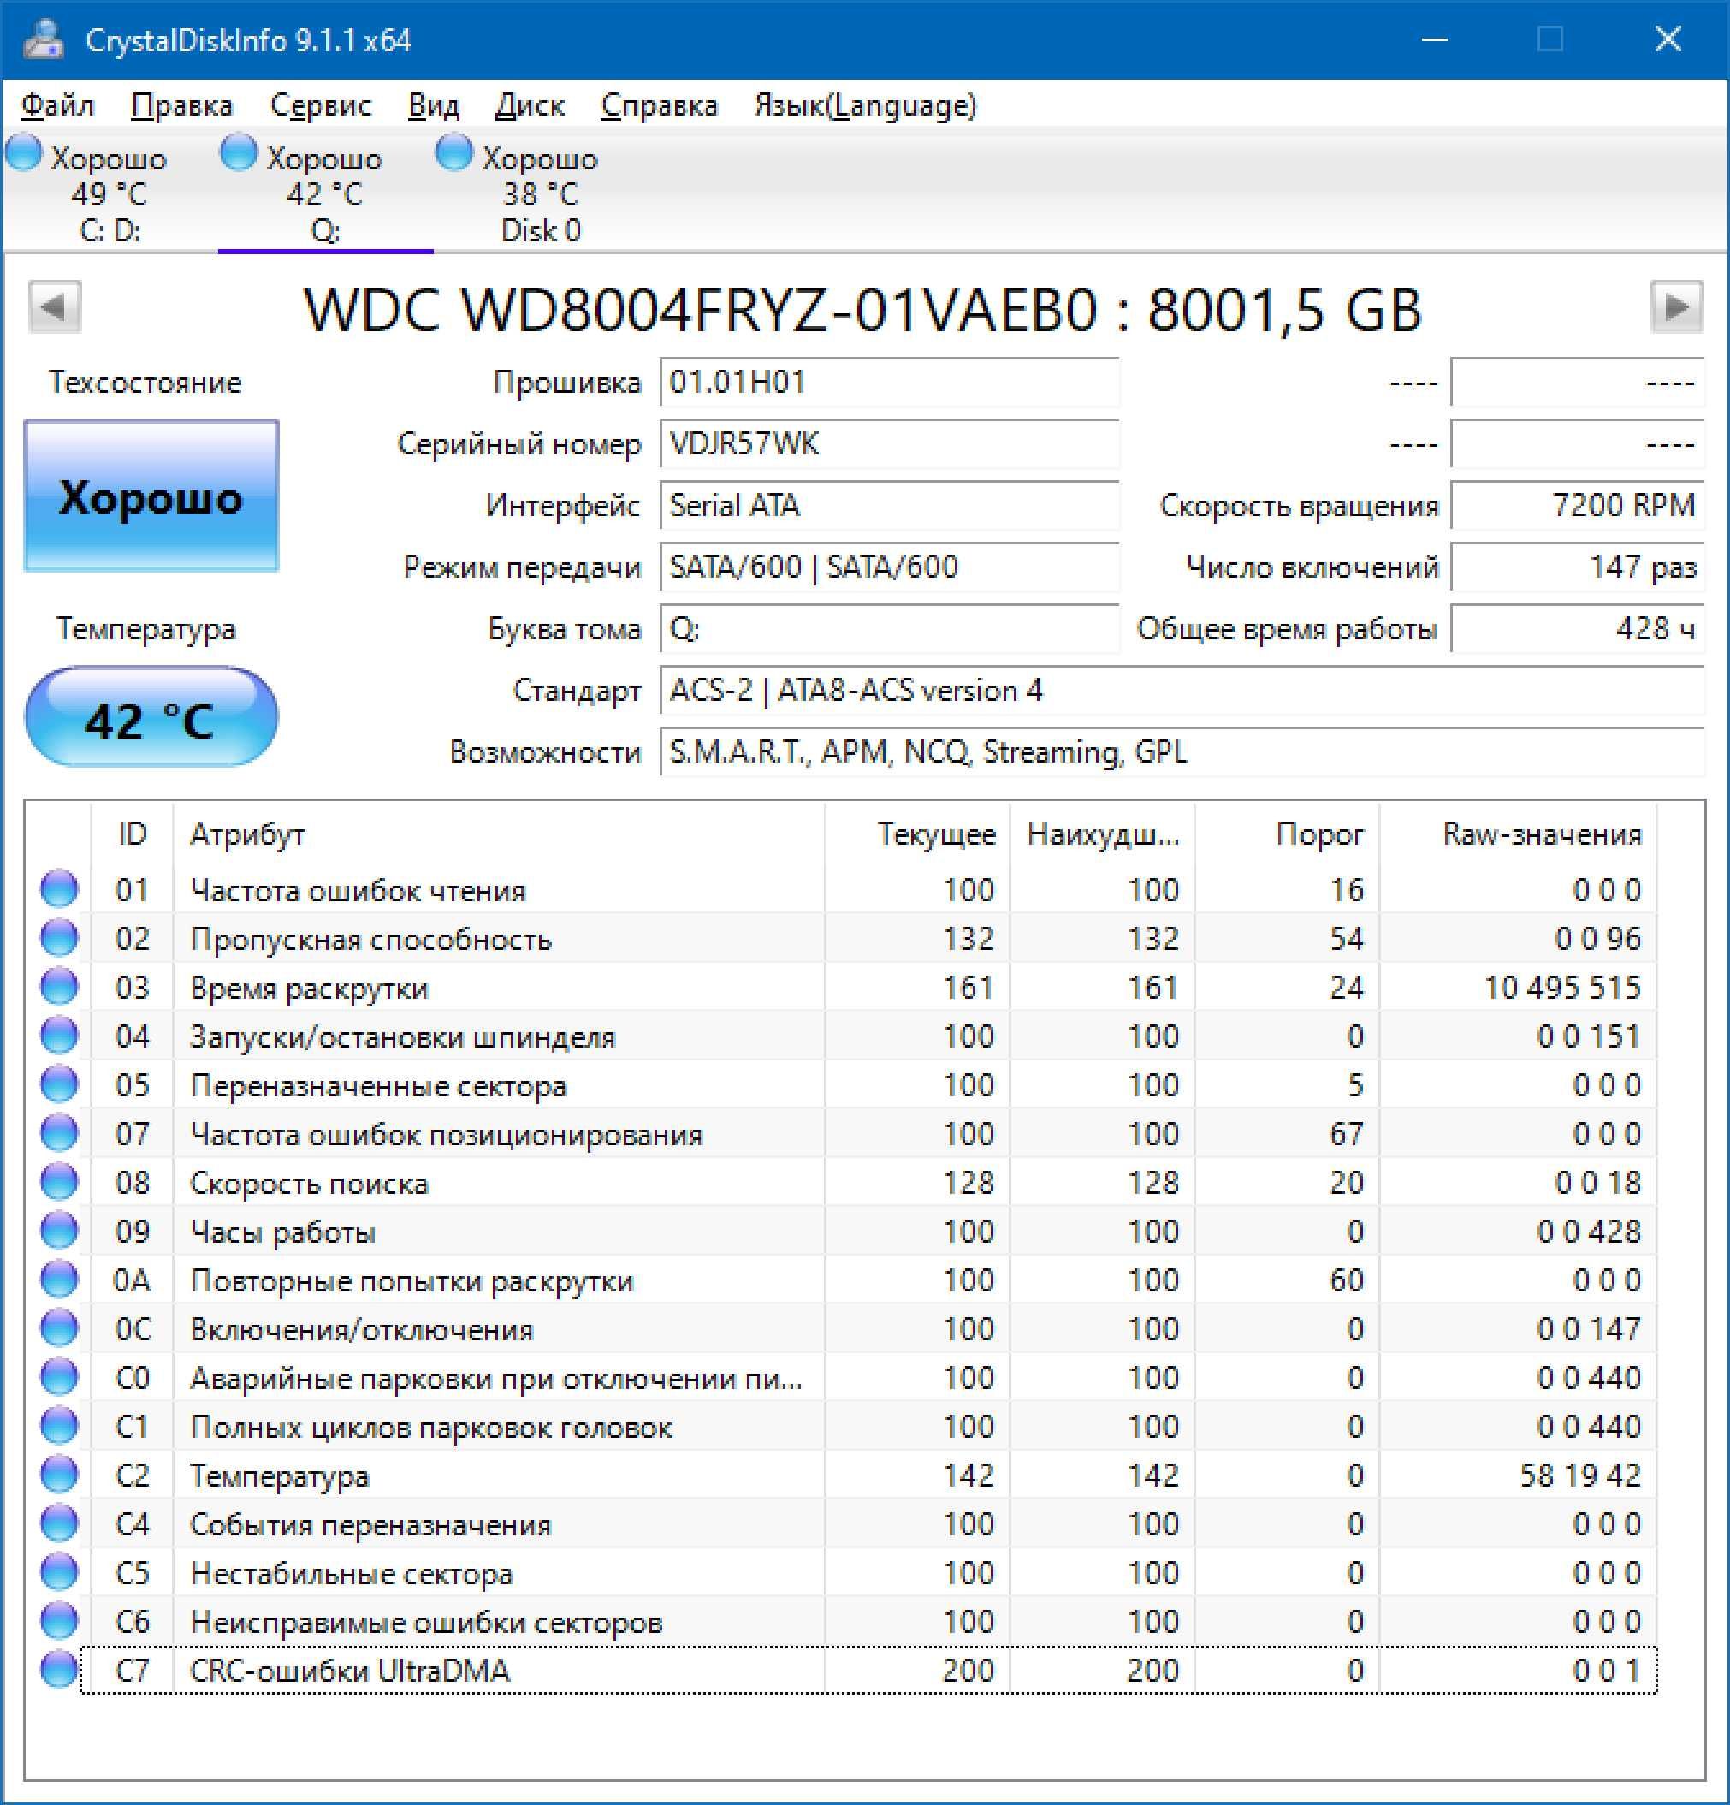This screenshot has height=1805, width=1730.
Task: Click the 7200 RPM rotation speed field
Action: coord(1578,506)
